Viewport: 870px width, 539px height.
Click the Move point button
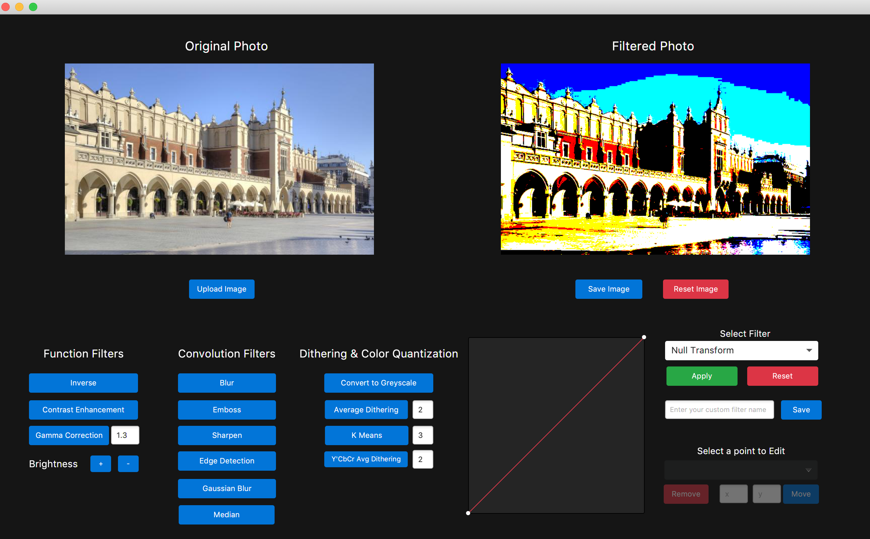(x=801, y=494)
